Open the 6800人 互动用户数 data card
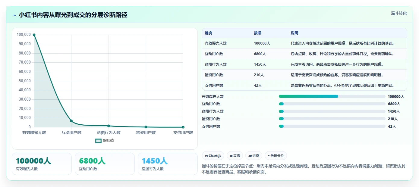419x187 pixels. click(105, 164)
